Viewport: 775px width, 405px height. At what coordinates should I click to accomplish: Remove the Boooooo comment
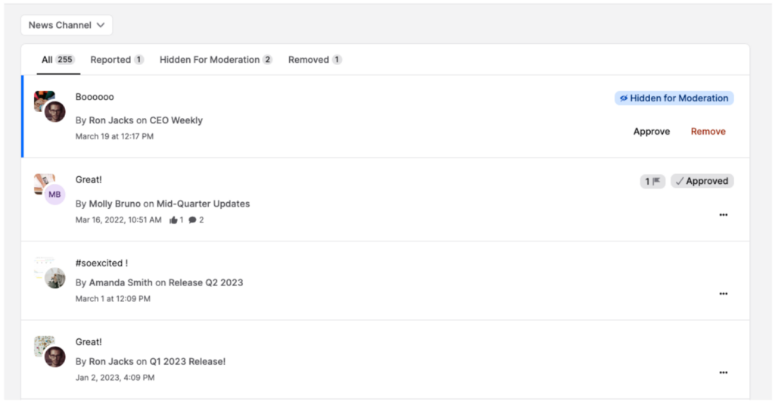[708, 132]
